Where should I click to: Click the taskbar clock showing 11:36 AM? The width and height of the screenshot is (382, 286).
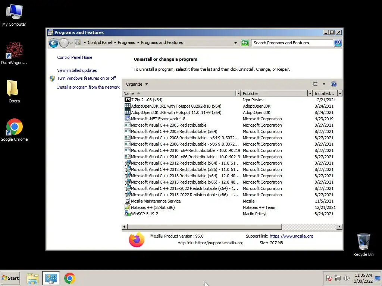pyautogui.click(x=363, y=278)
